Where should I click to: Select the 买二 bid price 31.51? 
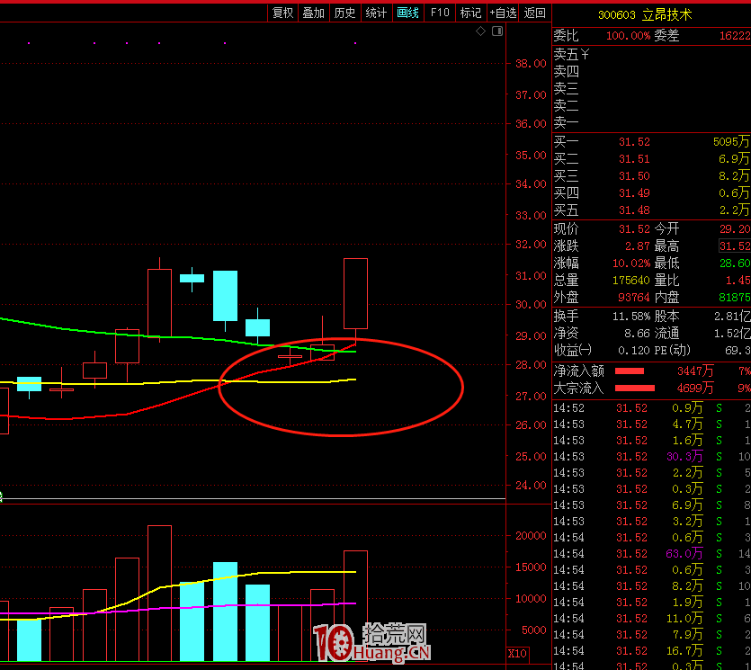[x=634, y=159]
